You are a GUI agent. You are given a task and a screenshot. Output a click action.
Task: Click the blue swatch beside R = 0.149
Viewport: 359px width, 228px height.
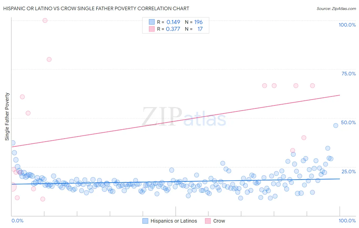152,22
